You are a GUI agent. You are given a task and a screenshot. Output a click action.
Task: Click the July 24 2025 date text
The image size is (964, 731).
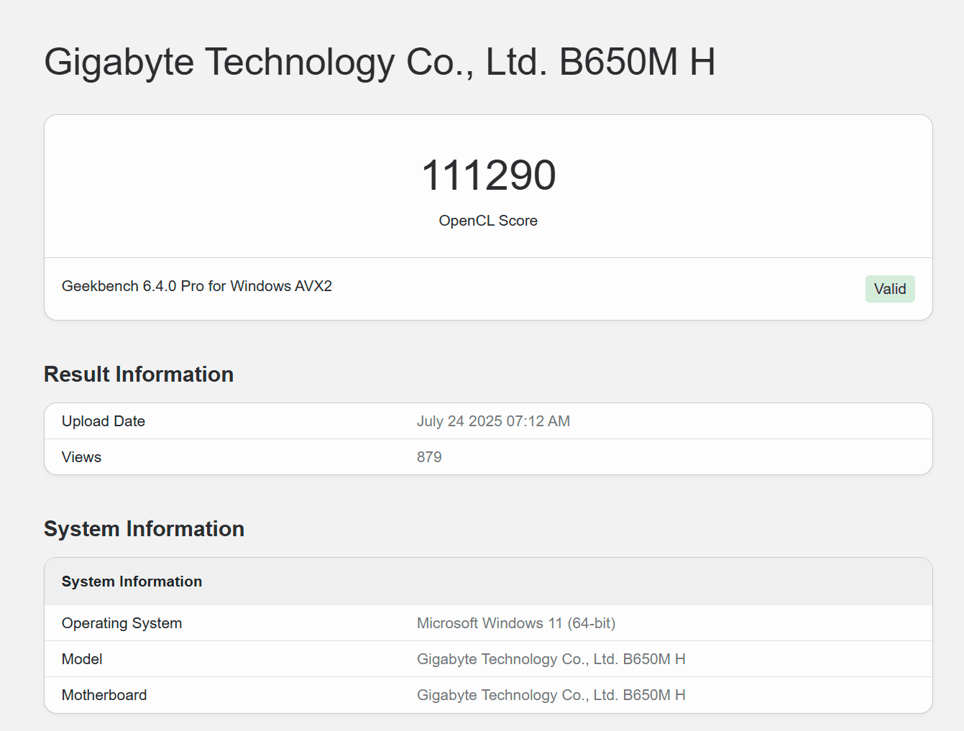click(x=459, y=421)
